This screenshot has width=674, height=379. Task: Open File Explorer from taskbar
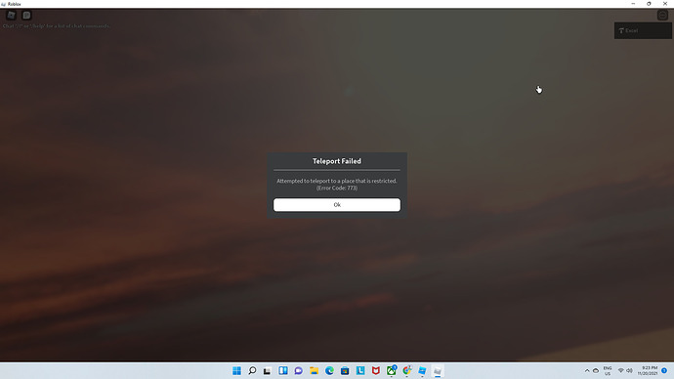tap(314, 371)
